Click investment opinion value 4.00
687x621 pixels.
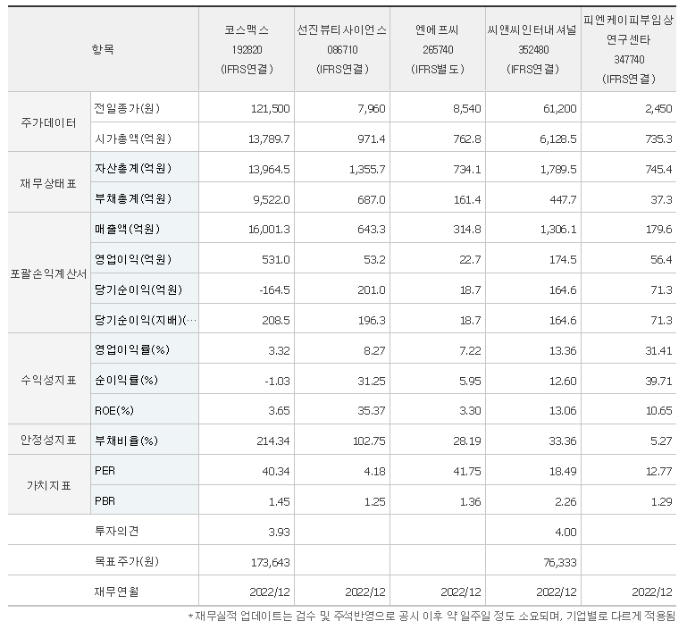tap(566, 532)
